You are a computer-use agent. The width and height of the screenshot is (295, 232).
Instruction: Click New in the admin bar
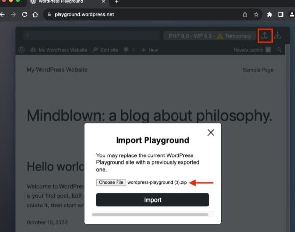click(149, 50)
